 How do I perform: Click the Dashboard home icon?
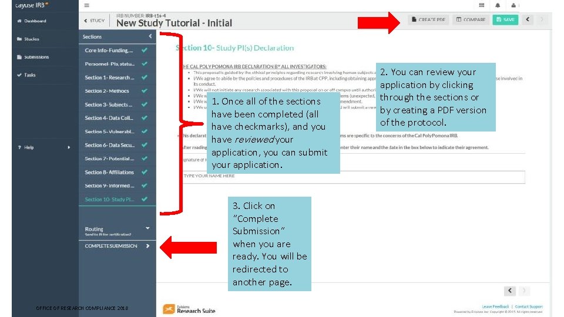(19, 21)
